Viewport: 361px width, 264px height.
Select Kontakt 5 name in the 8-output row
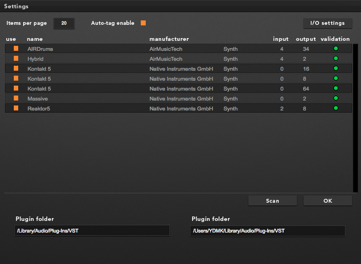pos(39,78)
